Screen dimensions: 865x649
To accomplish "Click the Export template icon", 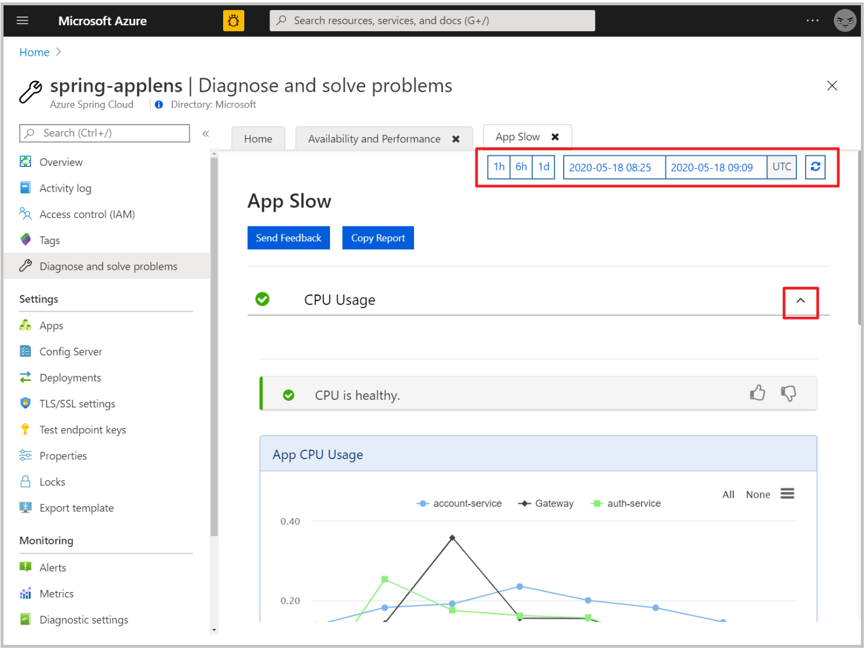I will click(25, 507).
